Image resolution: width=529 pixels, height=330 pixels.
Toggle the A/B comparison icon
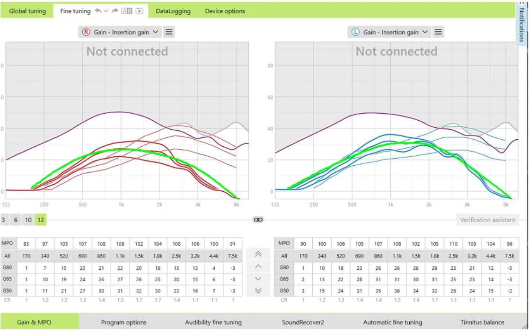pos(127,11)
